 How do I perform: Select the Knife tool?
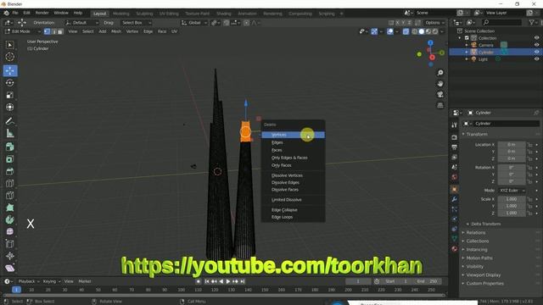[x=10, y=208]
